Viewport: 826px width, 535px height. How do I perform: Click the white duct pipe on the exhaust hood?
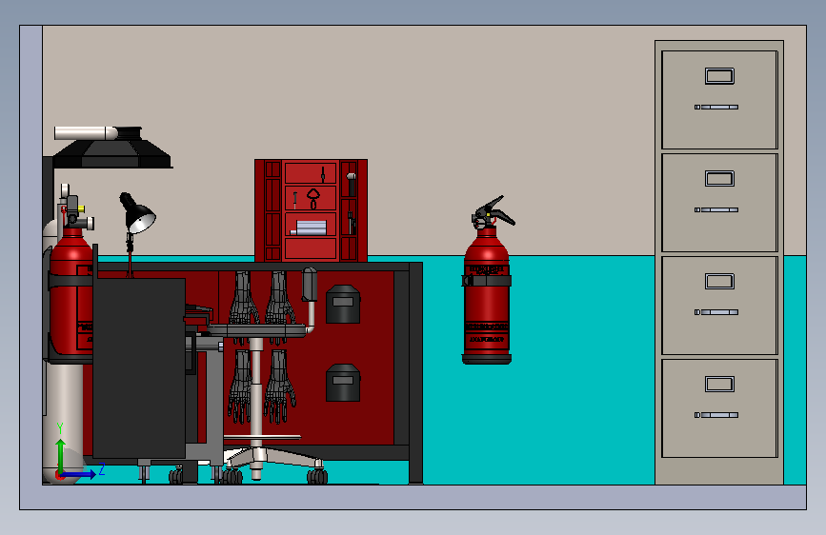pyautogui.click(x=86, y=133)
